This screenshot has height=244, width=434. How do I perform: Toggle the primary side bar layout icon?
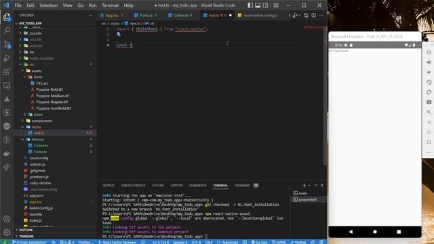(x=250, y=5)
